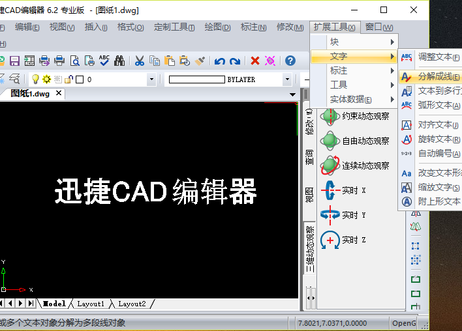Select 自由动态观察 orbit tool

[x=355, y=141]
